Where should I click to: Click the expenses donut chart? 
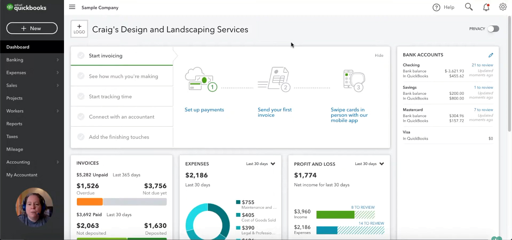click(x=208, y=222)
